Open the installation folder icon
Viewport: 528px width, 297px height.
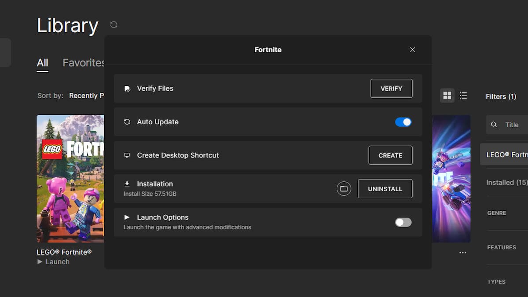tap(344, 189)
